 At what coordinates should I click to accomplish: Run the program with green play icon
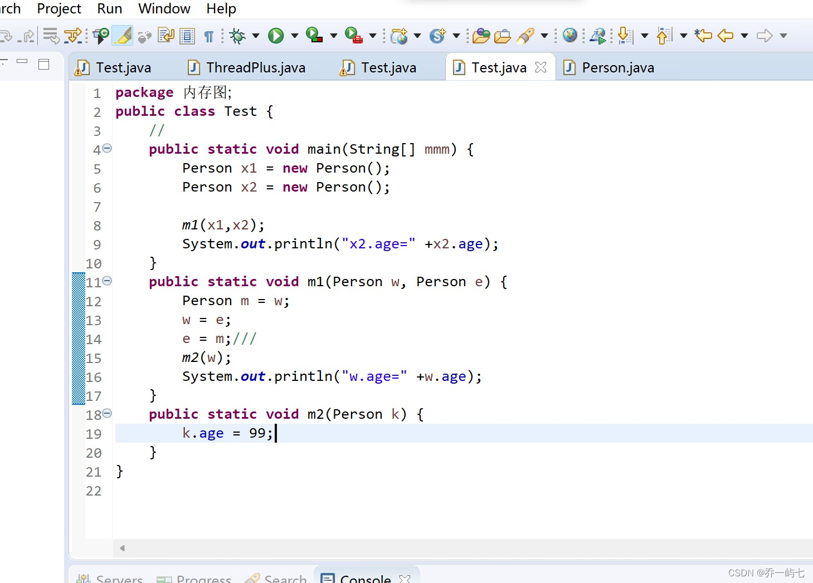(276, 36)
